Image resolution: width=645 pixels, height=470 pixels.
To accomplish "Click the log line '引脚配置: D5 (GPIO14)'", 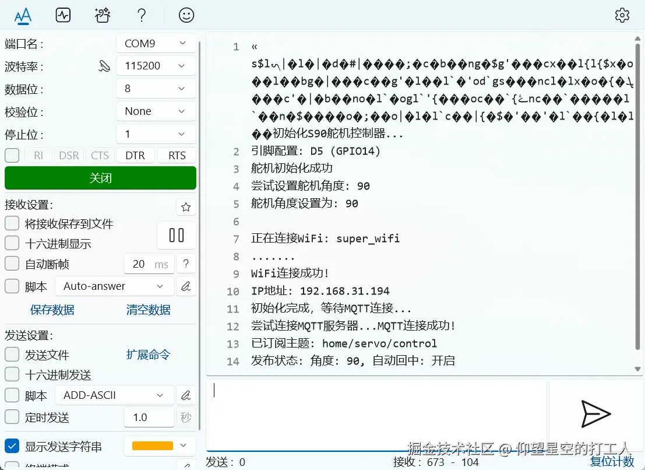I will point(315,151).
